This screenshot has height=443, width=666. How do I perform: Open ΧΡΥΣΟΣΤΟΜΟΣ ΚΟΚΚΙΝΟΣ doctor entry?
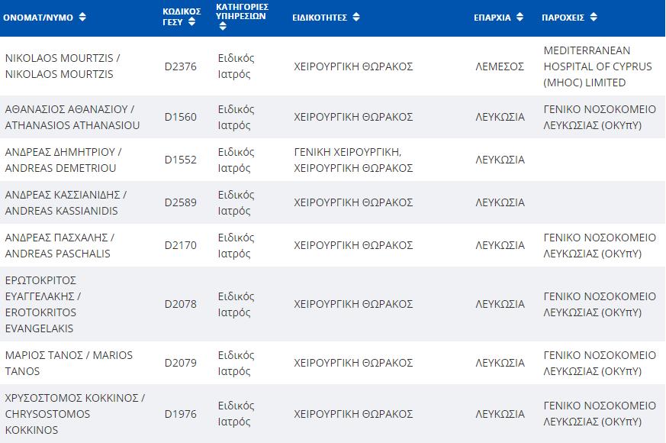pyautogui.click(x=75, y=414)
